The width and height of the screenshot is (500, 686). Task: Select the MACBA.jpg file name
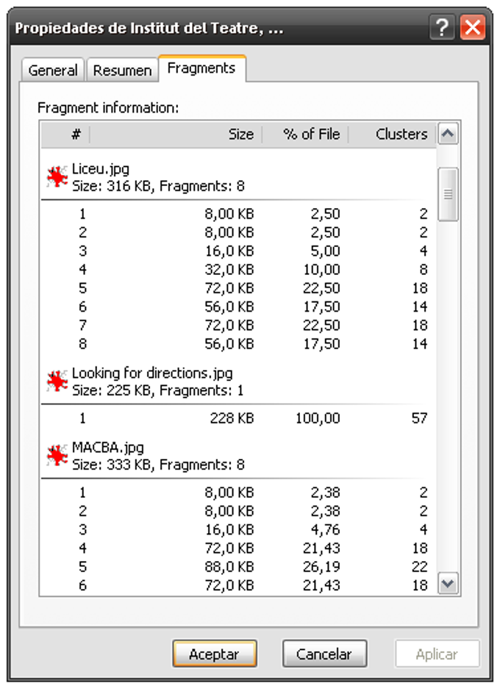[107, 448]
